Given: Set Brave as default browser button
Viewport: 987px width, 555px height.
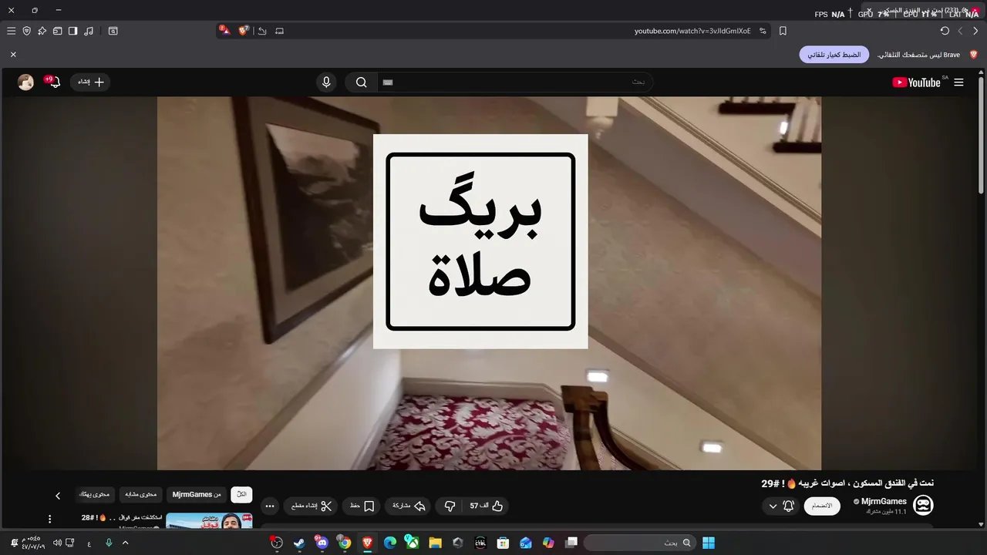Looking at the screenshot, I should click(x=834, y=55).
